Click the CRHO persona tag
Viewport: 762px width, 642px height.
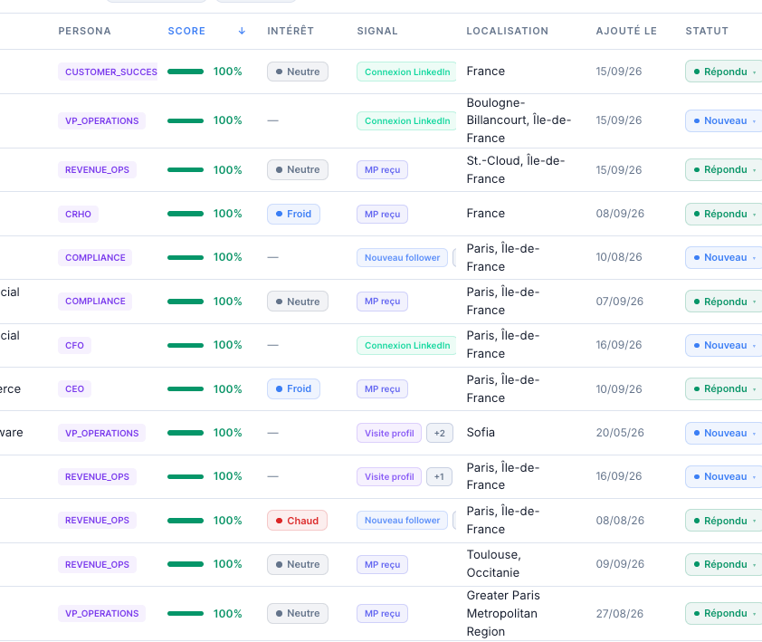tap(78, 214)
